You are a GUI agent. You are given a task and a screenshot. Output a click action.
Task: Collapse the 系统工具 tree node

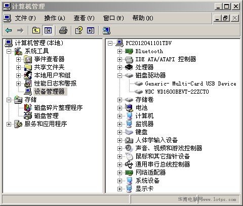click(9, 51)
